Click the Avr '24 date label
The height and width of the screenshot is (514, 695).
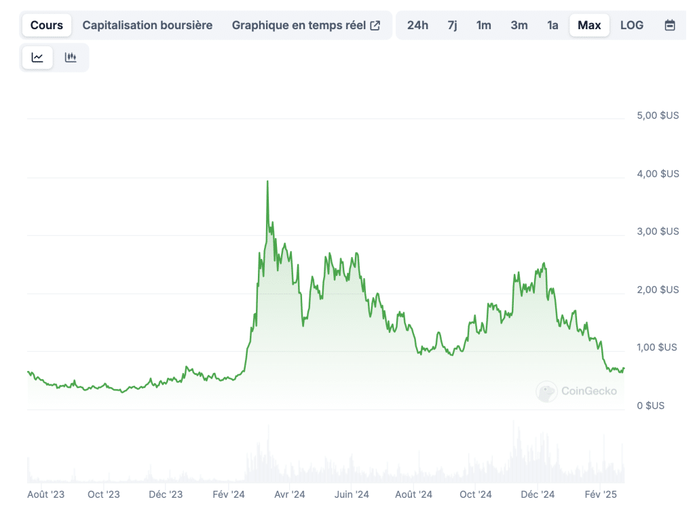point(289,494)
